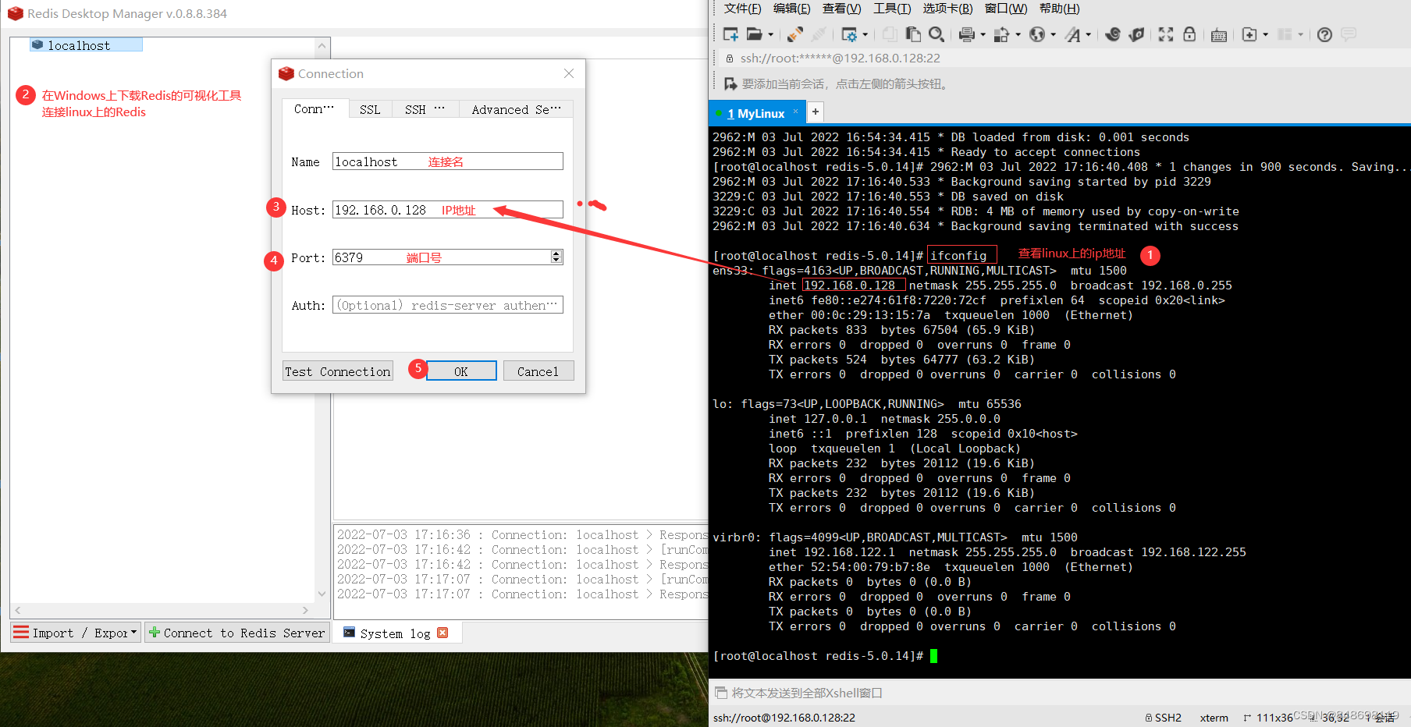Image resolution: width=1411 pixels, height=727 pixels.
Task: Click the Test Connection button
Action: click(338, 371)
